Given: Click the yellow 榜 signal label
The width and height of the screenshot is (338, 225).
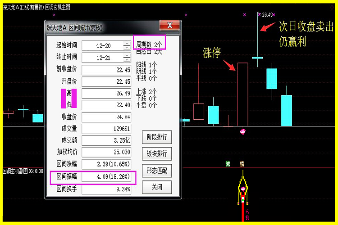Looking at the screenshot, I should 242,164.
